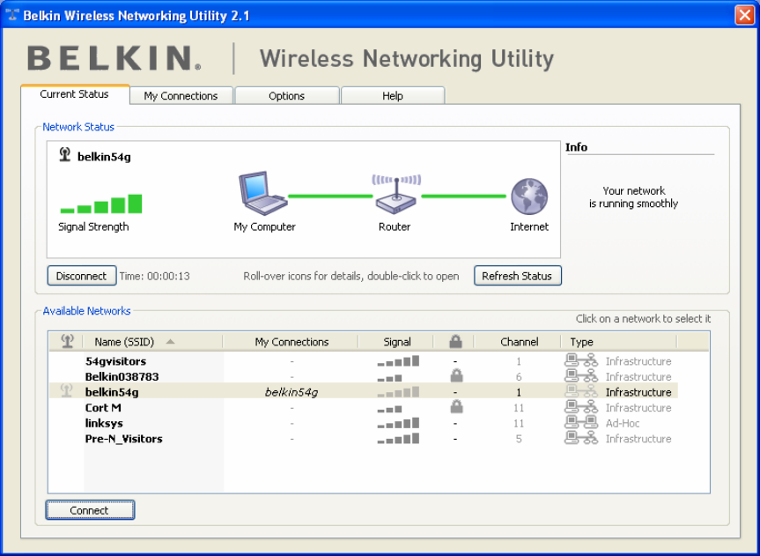The width and height of the screenshot is (760, 556).
Task: Click the Belkin utility title bar icon
Action: click(x=12, y=15)
